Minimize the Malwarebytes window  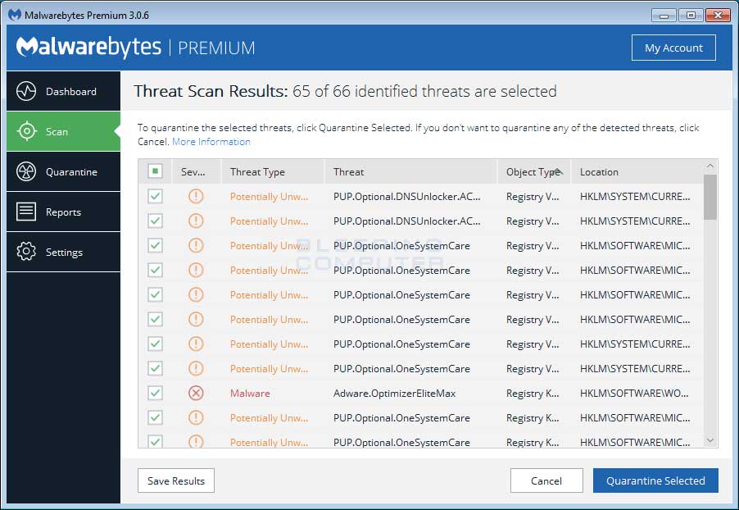(664, 16)
